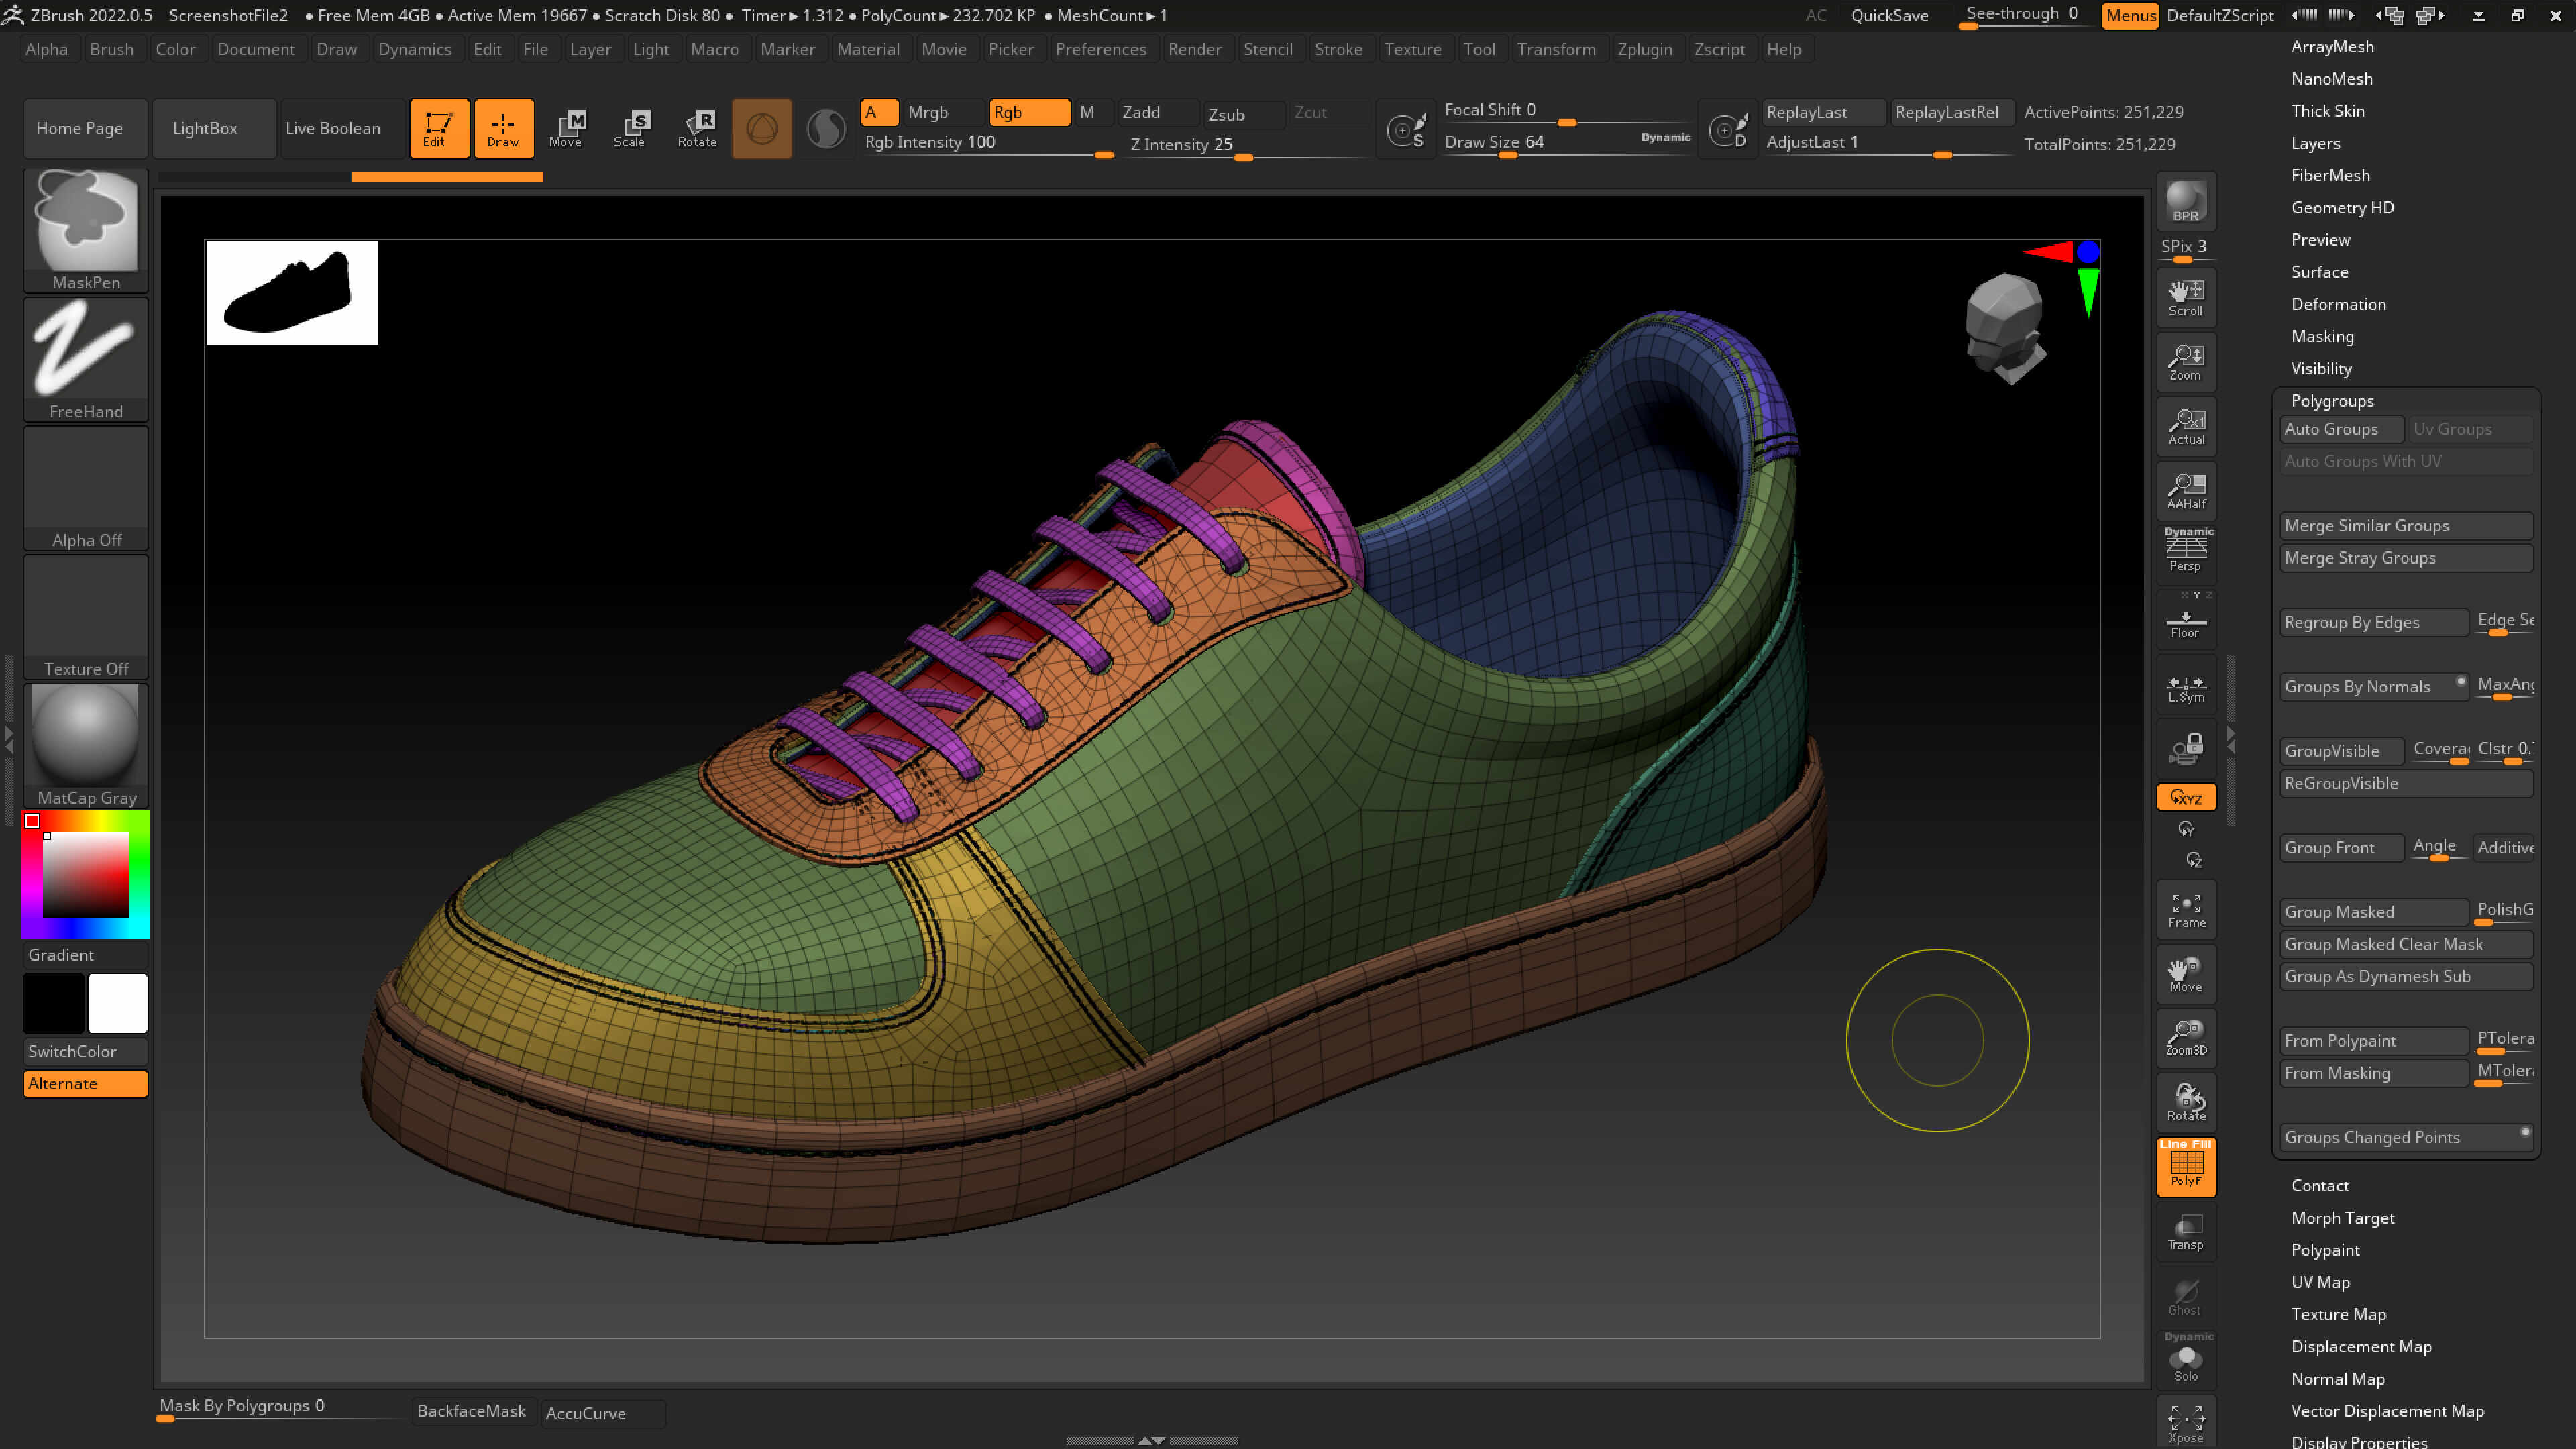Screen dimensions: 2576x1449
Task: Expand the Polypaint subpalette
Action: point(2325,1250)
